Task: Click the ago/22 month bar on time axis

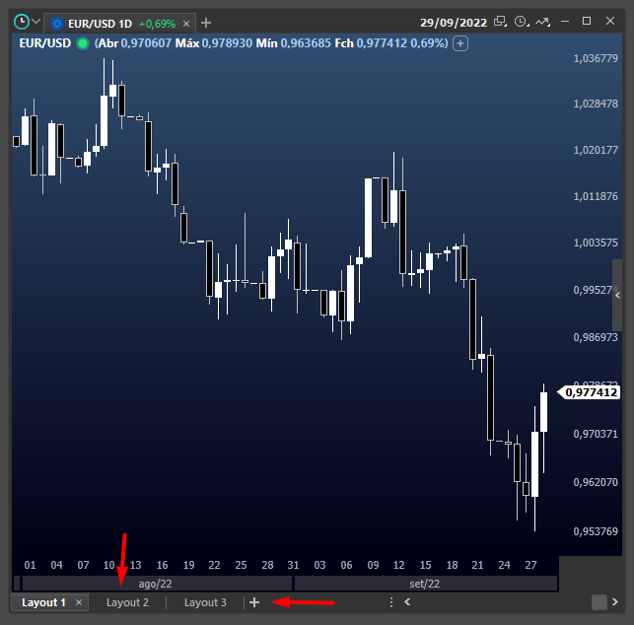Action: pyautogui.click(x=155, y=584)
